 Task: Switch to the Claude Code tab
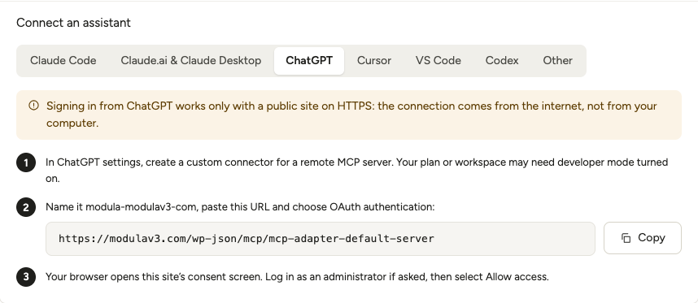(63, 60)
